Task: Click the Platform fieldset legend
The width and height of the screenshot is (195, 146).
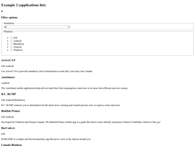Action: 8,31
